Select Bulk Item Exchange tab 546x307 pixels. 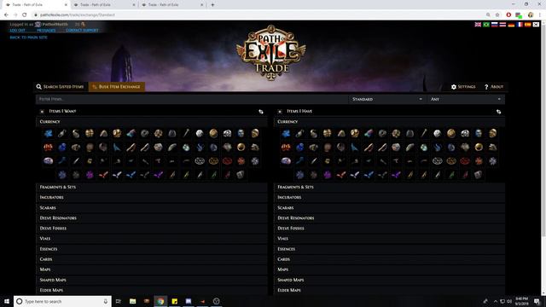[x=117, y=87]
